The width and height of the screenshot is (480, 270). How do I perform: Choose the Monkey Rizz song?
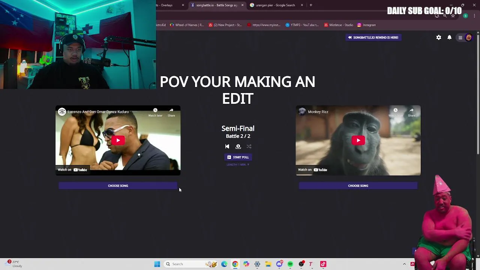pyautogui.click(x=358, y=186)
